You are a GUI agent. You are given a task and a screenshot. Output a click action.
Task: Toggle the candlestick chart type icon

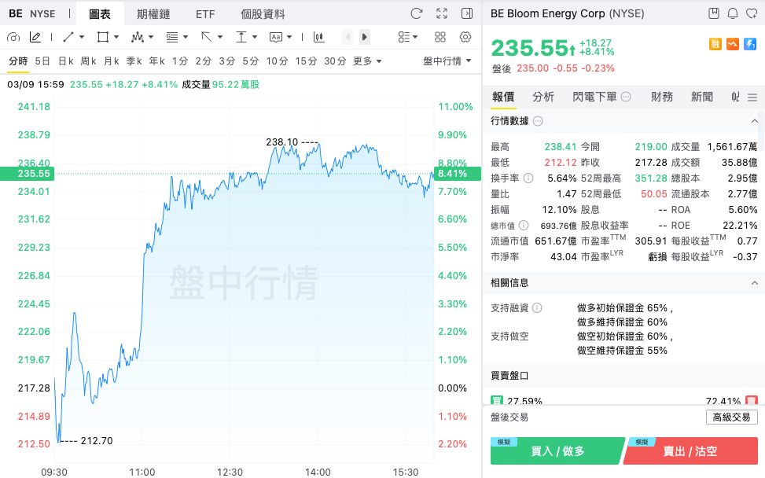click(319, 37)
